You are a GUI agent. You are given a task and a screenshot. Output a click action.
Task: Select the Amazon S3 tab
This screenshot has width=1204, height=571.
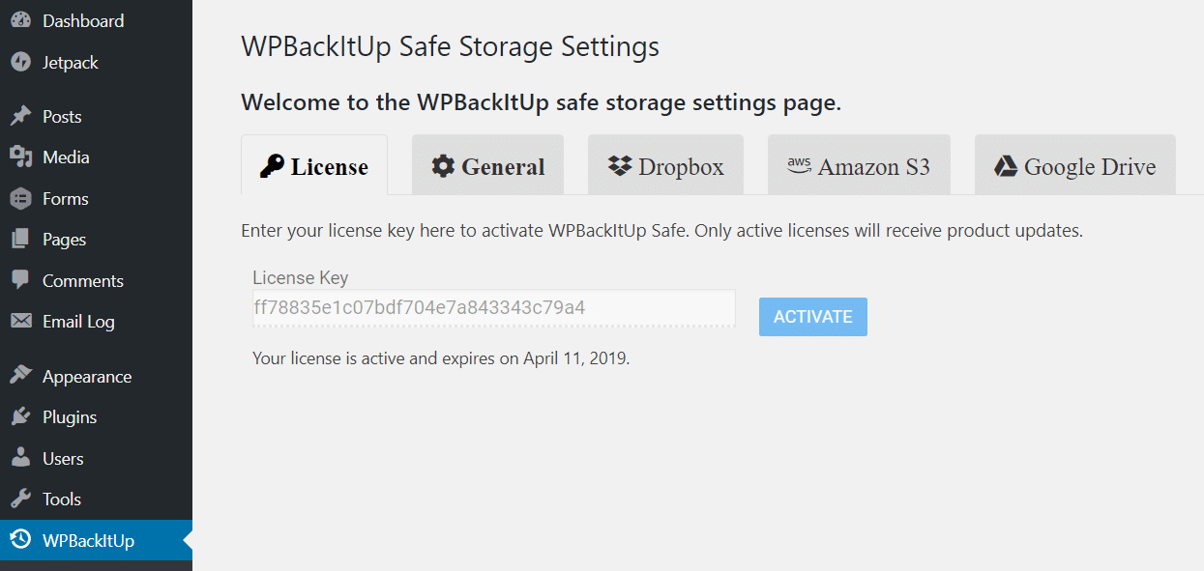[859, 165]
